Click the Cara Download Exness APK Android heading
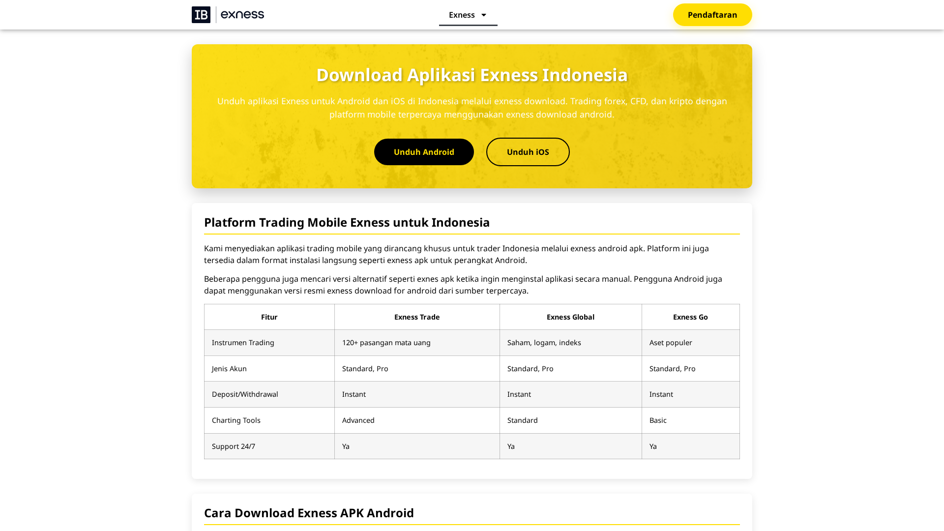Image resolution: width=944 pixels, height=531 pixels. 309,513
